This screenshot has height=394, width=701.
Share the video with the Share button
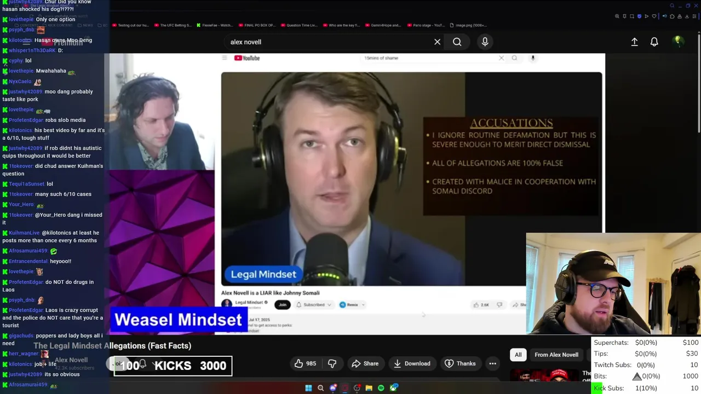(365, 363)
